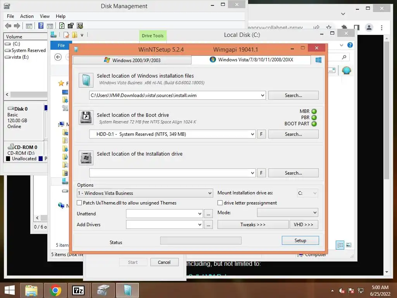Click Search for Boot drive
Viewport: 397px width, 298px height.
point(293,134)
